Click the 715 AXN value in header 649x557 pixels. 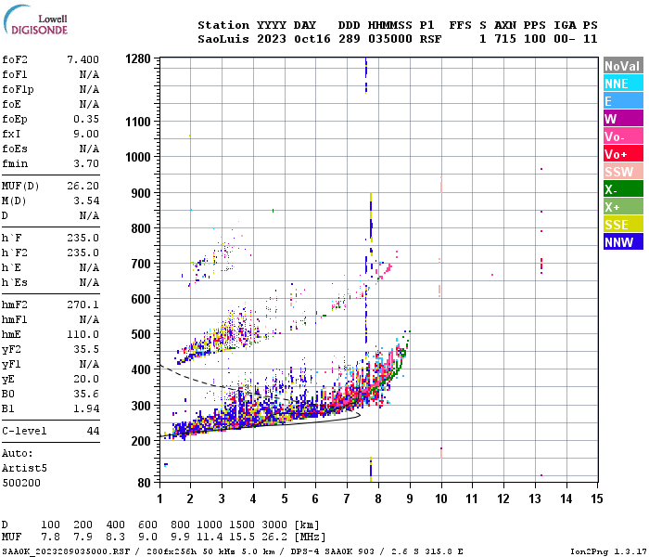point(505,39)
